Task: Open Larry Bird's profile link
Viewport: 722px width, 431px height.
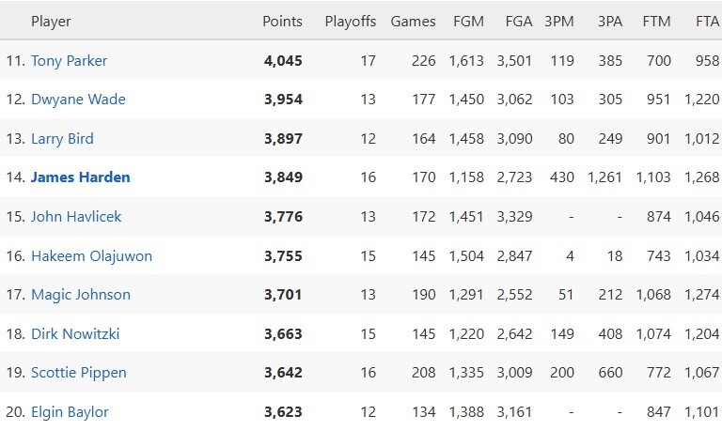Action: click(62, 139)
